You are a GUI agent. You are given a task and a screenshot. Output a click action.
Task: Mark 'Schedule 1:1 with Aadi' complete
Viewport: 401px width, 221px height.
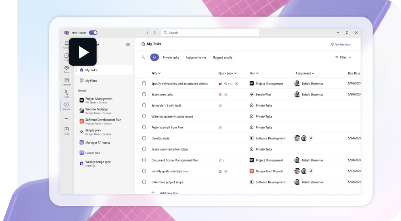point(144,105)
